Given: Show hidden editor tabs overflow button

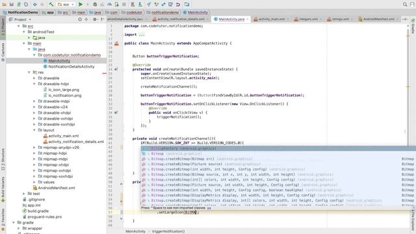Looking at the screenshot, I should [x=404, y=19].
